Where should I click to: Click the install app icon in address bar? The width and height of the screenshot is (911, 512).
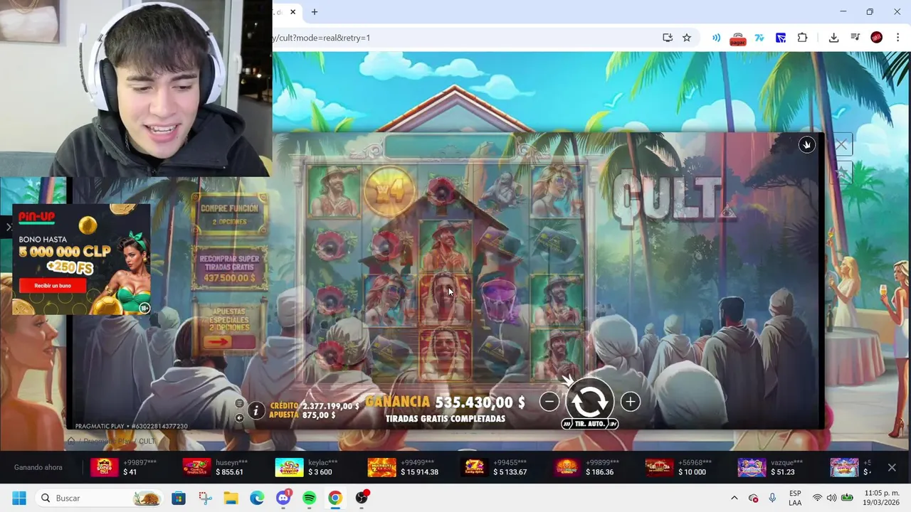(x=668, y=38)
